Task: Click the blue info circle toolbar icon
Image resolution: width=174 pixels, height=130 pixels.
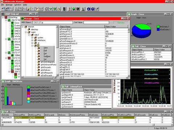Action: (88, 9)
